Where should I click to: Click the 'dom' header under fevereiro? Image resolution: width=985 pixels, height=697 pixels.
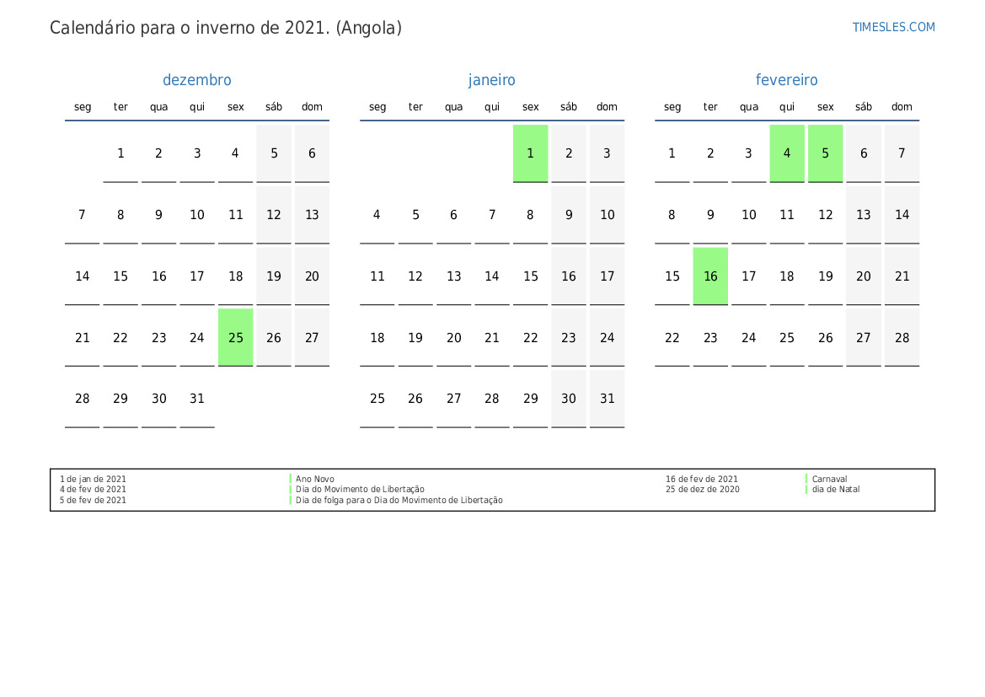coord(902,107)
